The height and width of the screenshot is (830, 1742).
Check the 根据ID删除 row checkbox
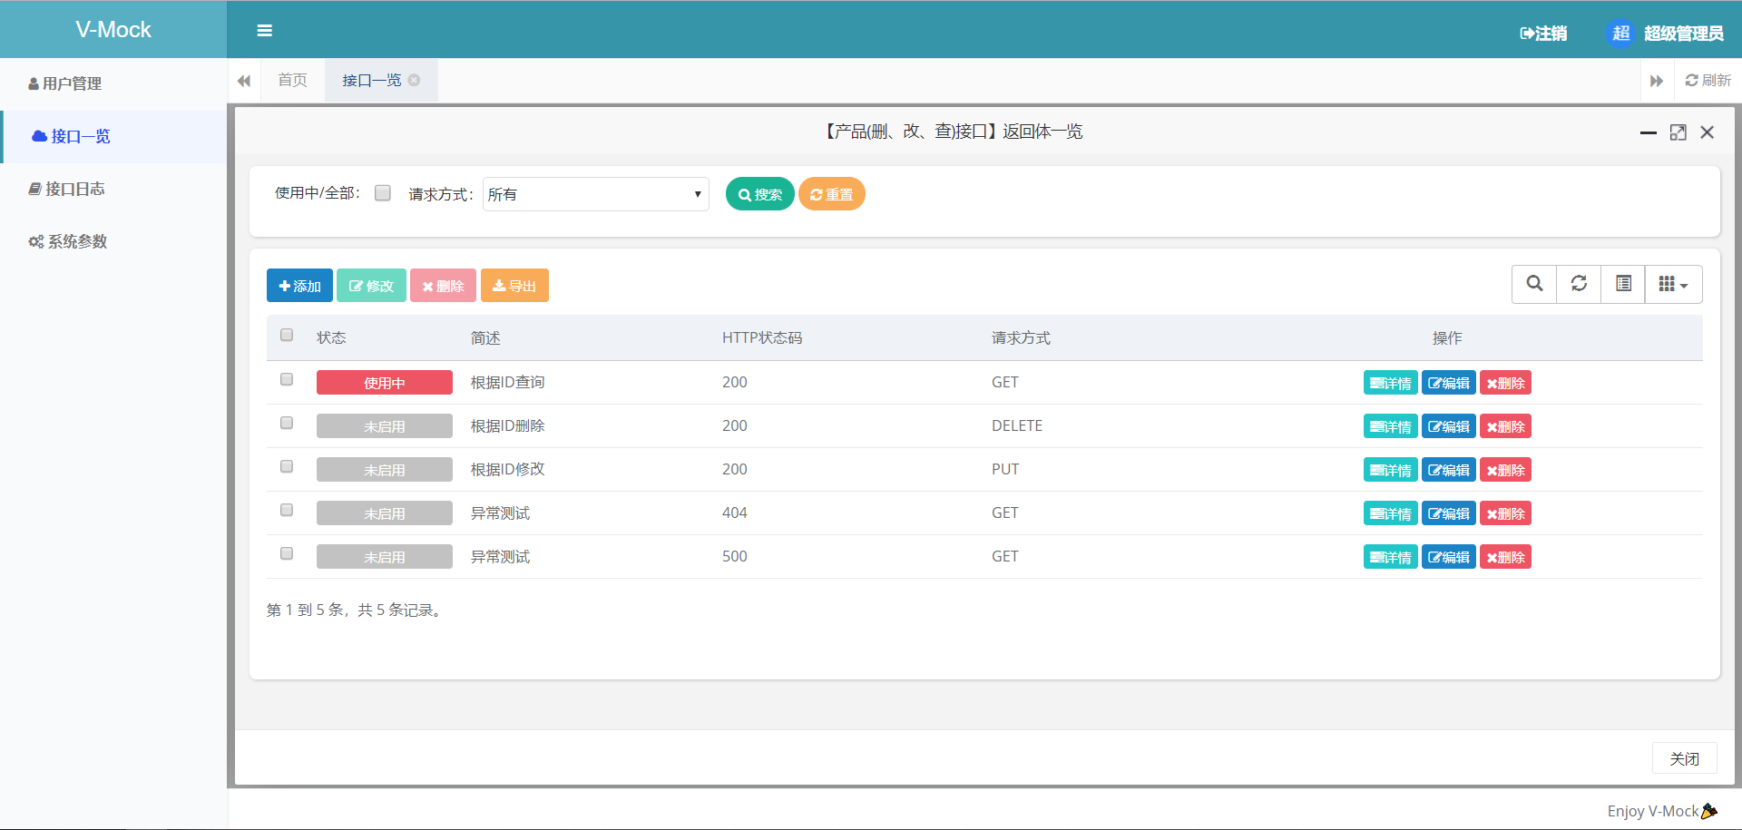pyautogui.click(x=287, y=423)
